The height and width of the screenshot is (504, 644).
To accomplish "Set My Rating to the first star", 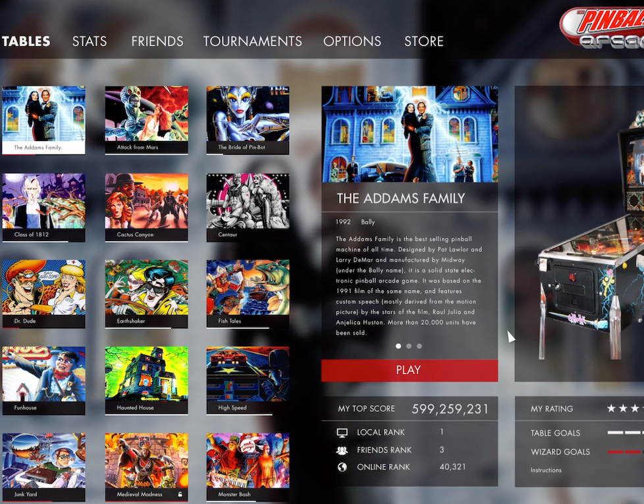I will coord(611,408).
